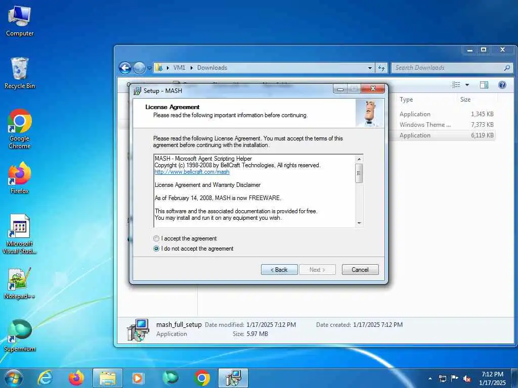Image resolution: width=518 pixels, height=388 pixels.
Task: Open Google Chrome desktop shortcut
Action: point(20,129)
